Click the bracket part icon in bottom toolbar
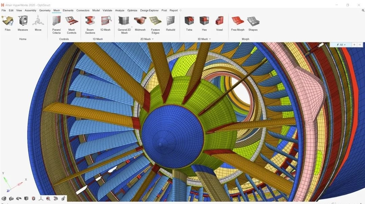This screenshot has width=365, height=204. (x=56, y=198)
